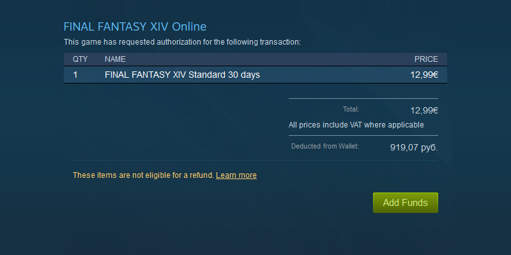Select the FINAL FANTASY XIV Online title
Image resolution: width=511 pixels, height=255 pixels.
coord(135,27)
